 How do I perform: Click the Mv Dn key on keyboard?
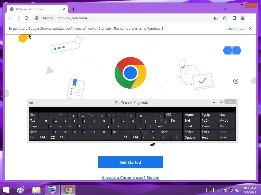[227, 126]
